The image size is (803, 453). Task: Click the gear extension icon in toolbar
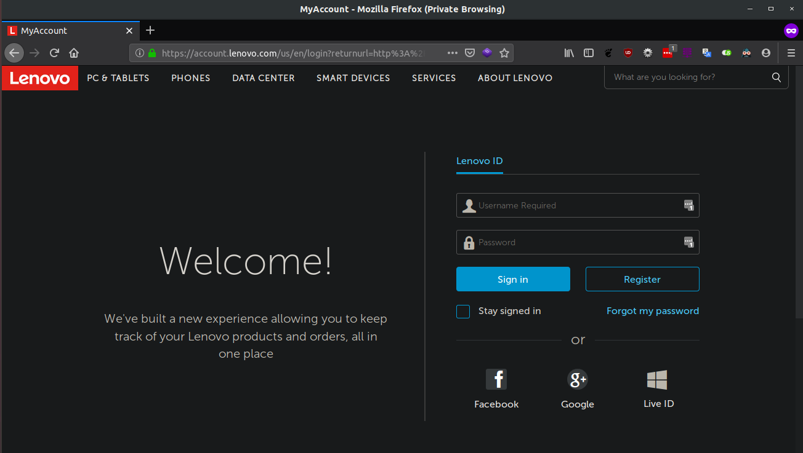(648, 53)
